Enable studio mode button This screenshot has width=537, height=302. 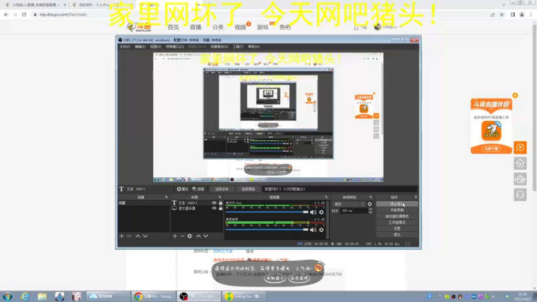pos(397,223)
